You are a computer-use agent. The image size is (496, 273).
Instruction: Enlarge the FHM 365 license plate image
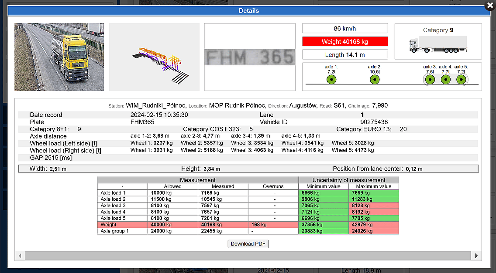(250, 57)
